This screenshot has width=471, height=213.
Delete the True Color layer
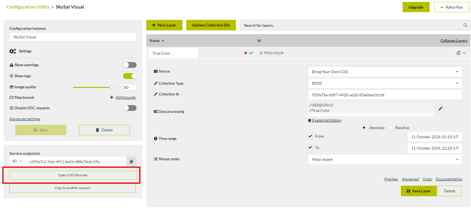coord(449,191)
